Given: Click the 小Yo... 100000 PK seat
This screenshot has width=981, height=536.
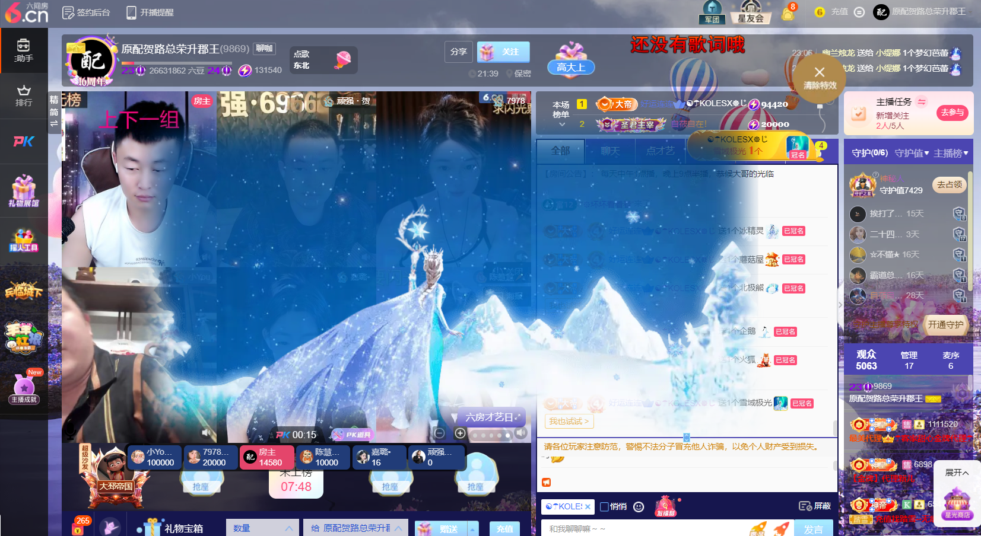Looking at the screenshot, I should tap(153, 457).
